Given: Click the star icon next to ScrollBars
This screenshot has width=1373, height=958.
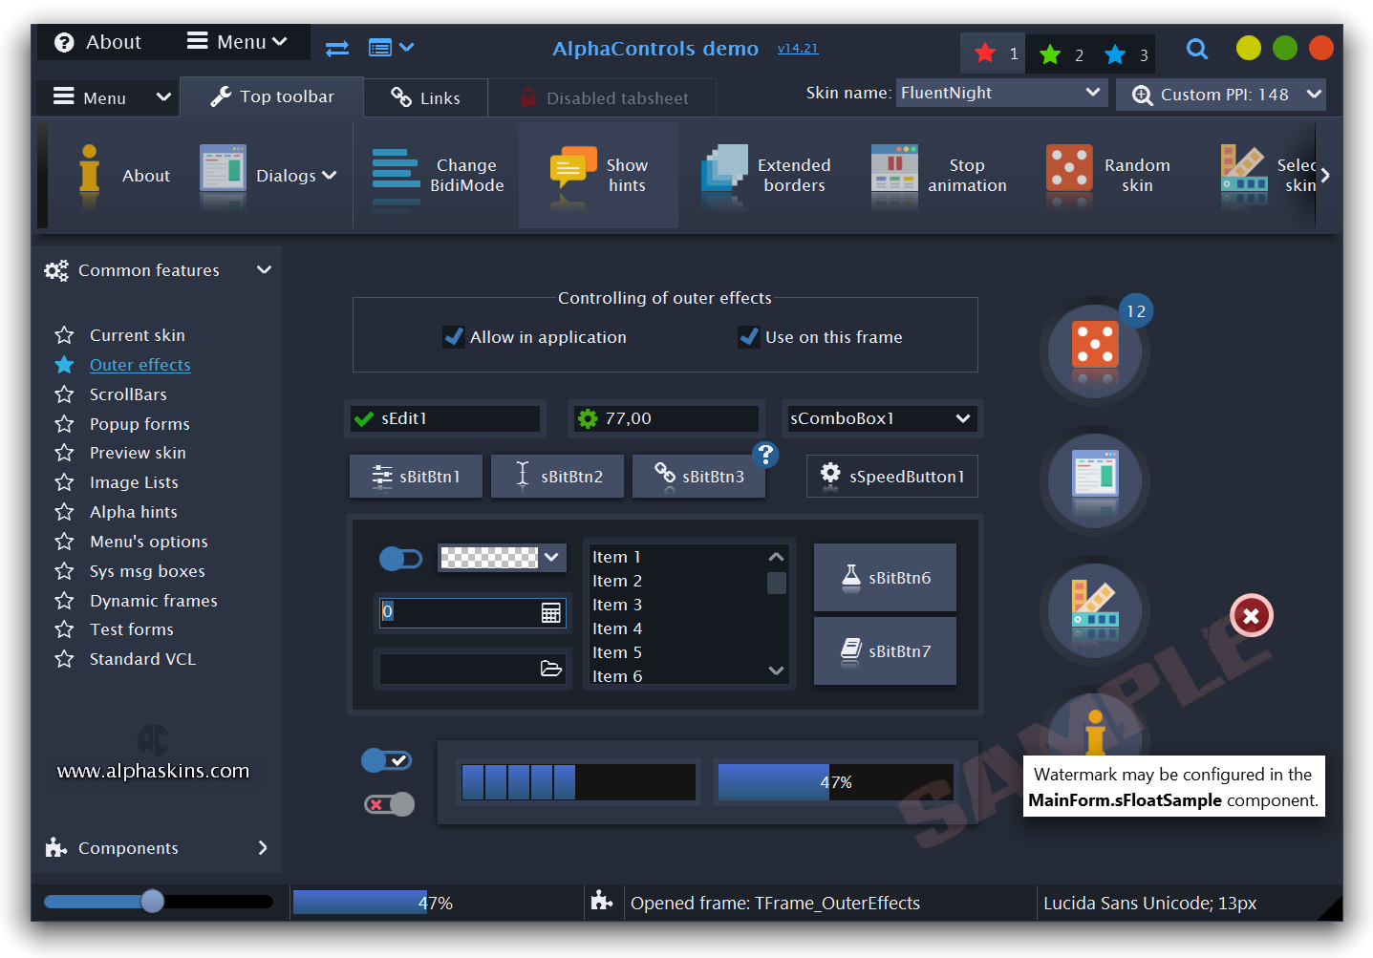Looking at the screenshot, I should coord(64,394).
